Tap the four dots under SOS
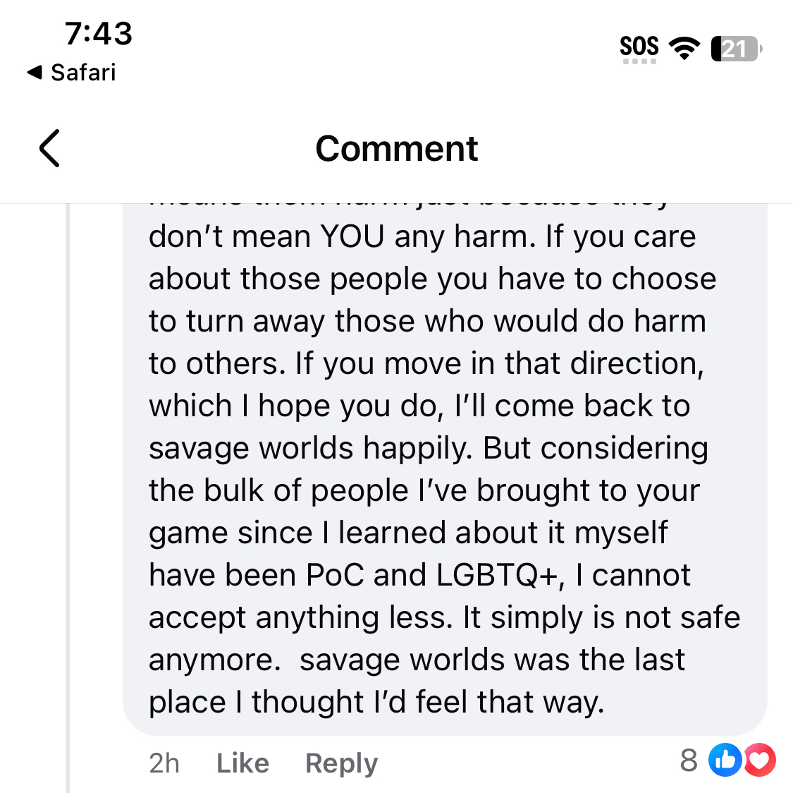This screenshot has width=793, height=793. click(x=639, y=61)
